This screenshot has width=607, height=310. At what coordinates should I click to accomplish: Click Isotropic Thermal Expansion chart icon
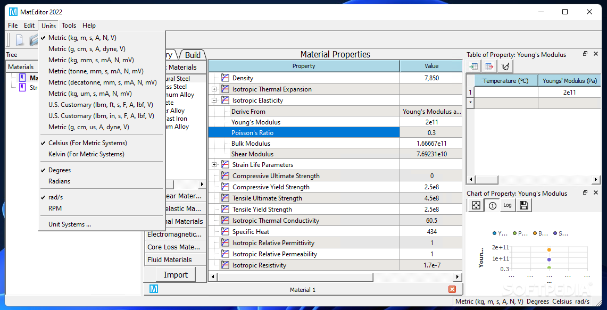pyautogui.click(x=225, y=89)
